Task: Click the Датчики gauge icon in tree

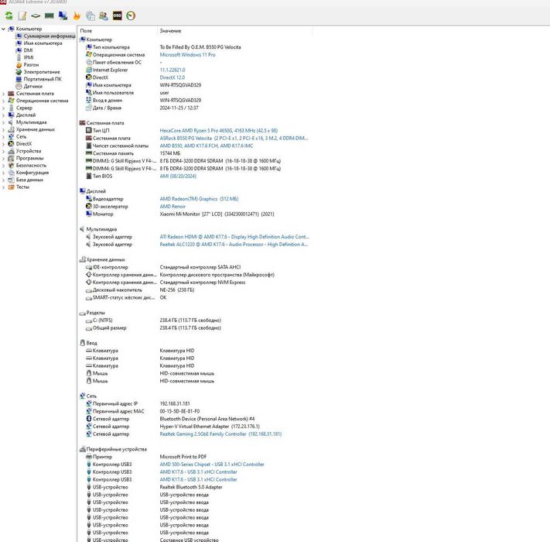Action: point(19,87)
